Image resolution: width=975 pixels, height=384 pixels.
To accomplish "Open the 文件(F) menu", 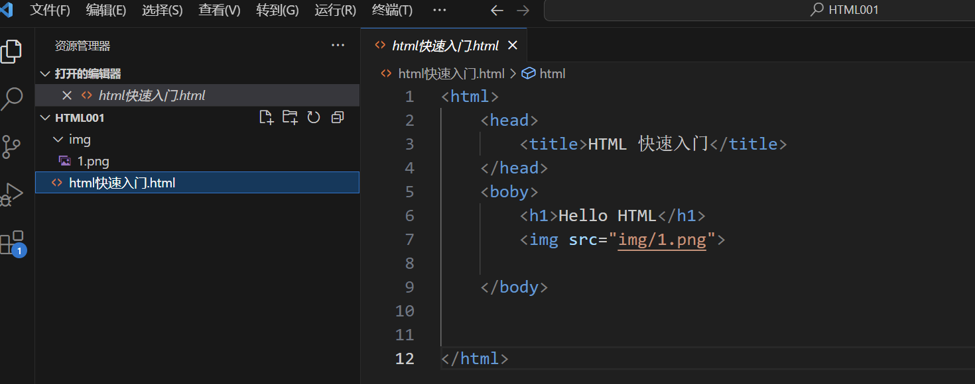I will pos(50,11).
